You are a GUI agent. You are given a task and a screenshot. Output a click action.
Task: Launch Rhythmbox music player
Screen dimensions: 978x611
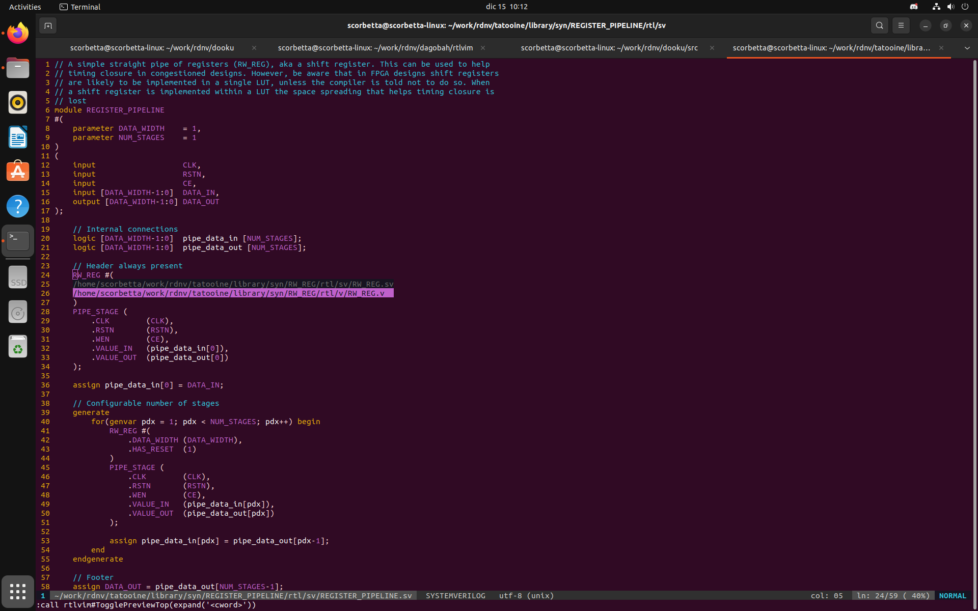point(18,102)
